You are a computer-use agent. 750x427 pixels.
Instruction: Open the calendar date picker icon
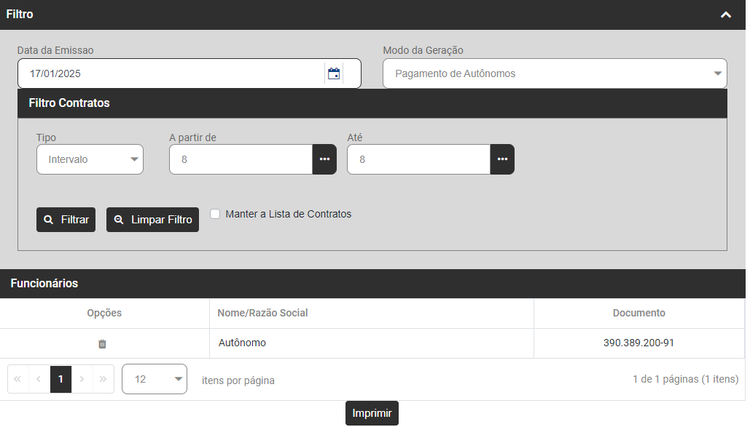334,73
